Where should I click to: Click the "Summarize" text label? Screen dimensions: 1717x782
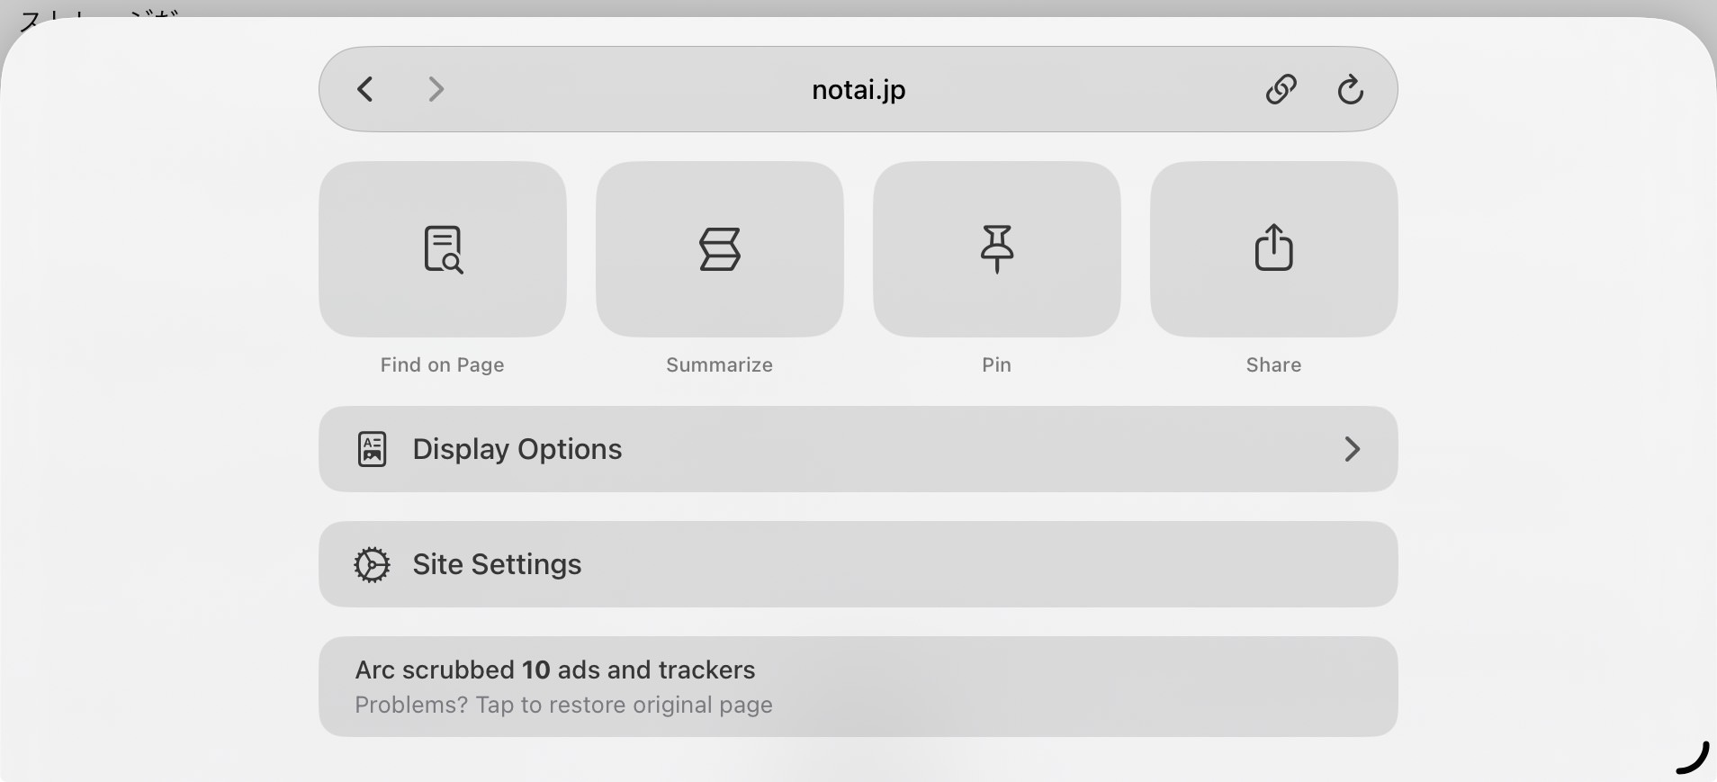(719, 364)
